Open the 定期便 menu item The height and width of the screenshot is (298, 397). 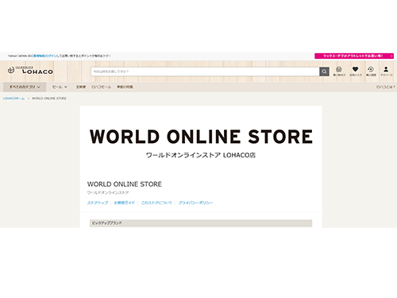tap(81, 87)
